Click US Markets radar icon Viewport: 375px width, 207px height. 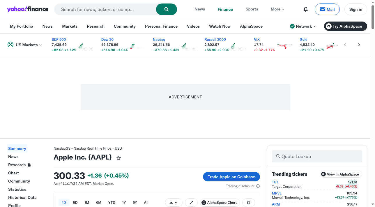pyautogui.click(x=10, y=45)
